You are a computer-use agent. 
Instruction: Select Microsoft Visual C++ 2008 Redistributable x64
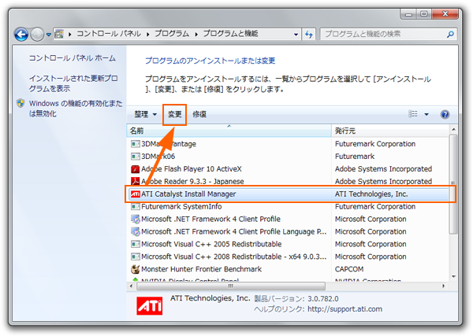[288, 257]
